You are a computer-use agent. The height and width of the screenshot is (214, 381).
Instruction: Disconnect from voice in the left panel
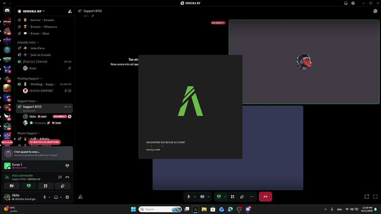tap(67, 177)
